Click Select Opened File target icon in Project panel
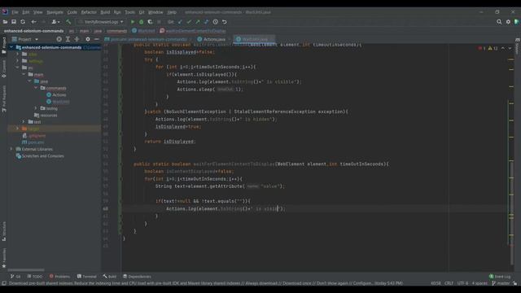 [59, 39]
